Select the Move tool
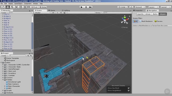This screenshot has height=96, width=172. click(x=8, y=7)
